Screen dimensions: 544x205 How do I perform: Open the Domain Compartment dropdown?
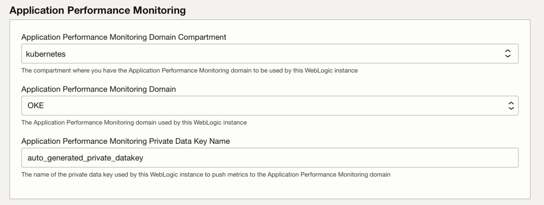coord(270,53)
